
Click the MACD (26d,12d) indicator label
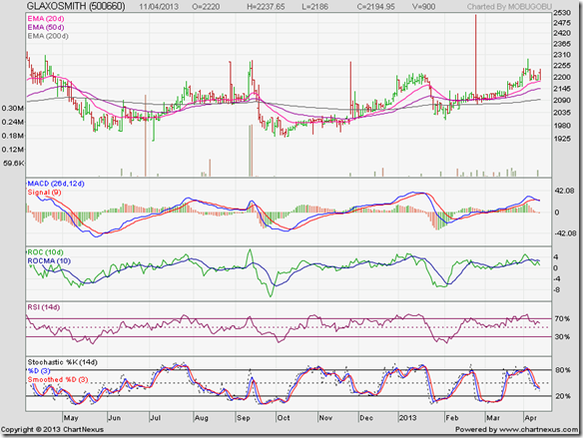click(x=56, y=184)
